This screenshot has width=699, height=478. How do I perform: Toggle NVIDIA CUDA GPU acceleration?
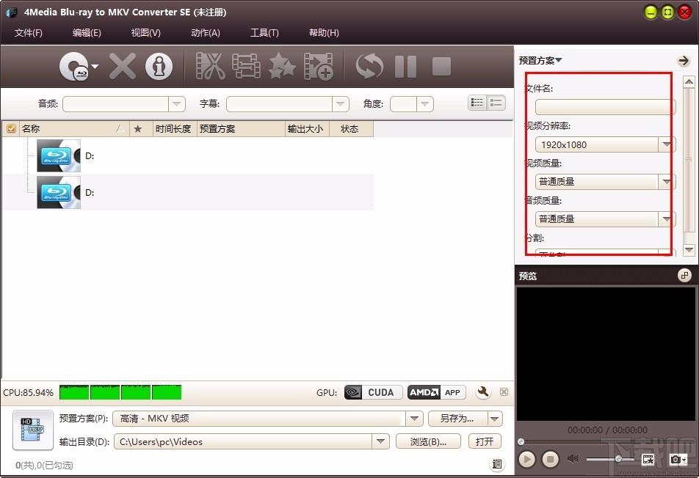tap(373, 392)
